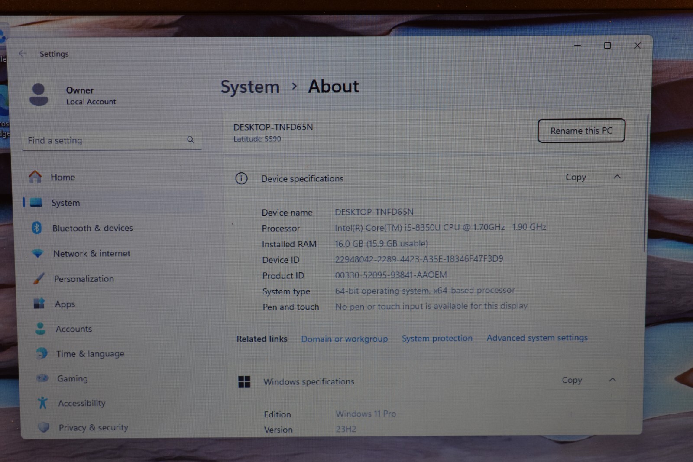Click the Find a setting search box

(112, 140)
